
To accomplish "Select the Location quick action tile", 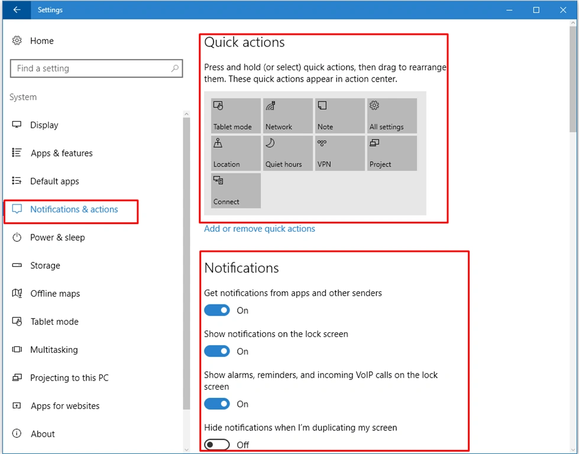I will tap(235, 153).
